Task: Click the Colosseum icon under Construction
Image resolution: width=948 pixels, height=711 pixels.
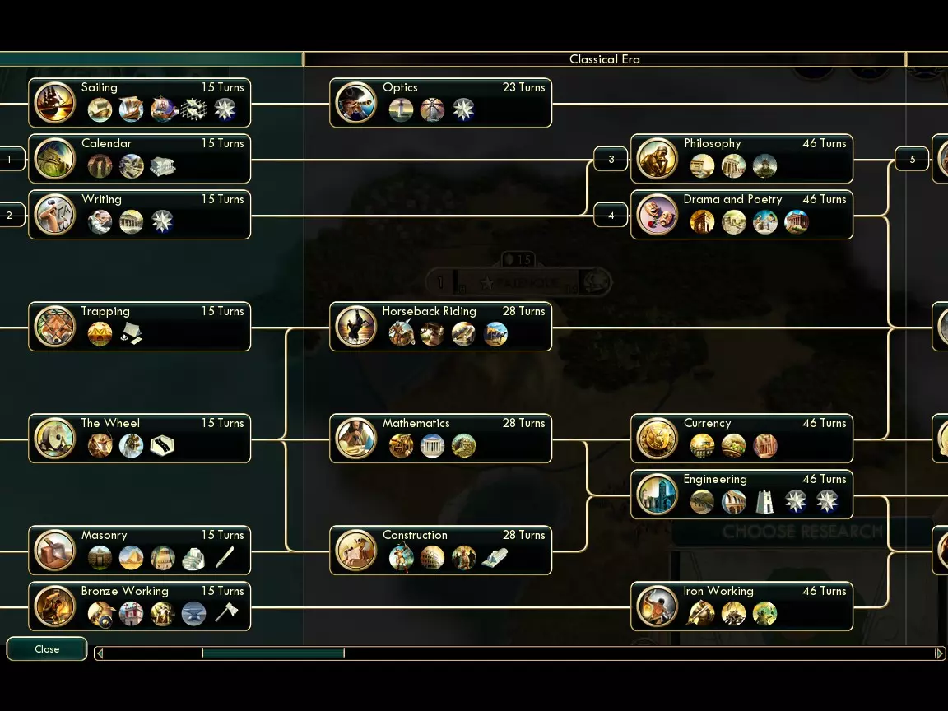Action: (432, 558)
